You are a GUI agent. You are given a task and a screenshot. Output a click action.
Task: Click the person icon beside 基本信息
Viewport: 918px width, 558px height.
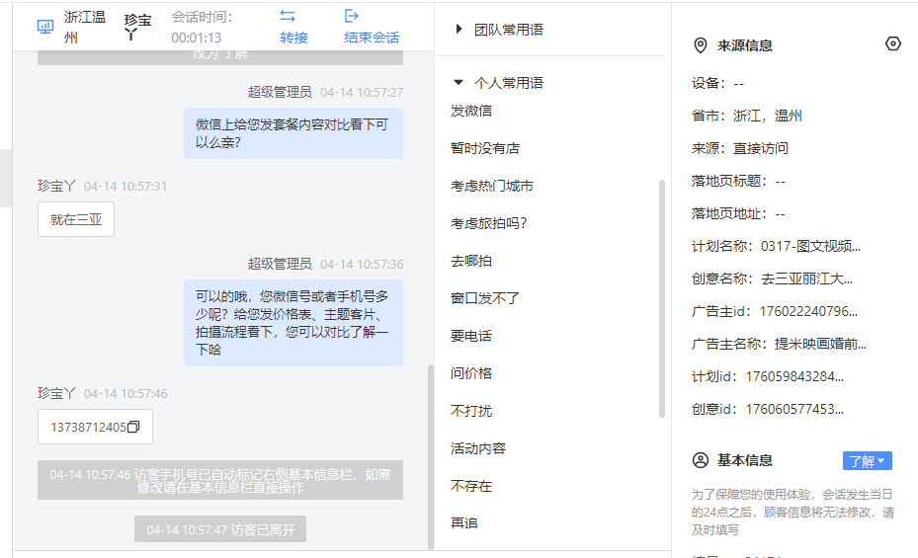point(701,460)
